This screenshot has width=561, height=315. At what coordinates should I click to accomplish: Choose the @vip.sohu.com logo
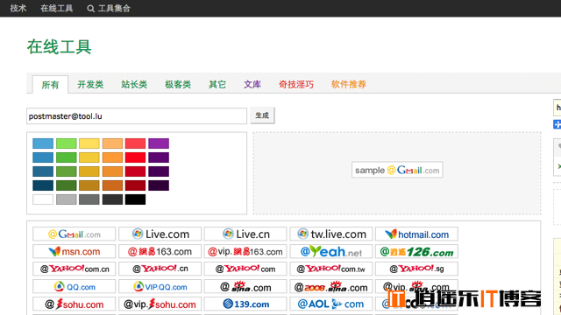[x=160, y=304]
